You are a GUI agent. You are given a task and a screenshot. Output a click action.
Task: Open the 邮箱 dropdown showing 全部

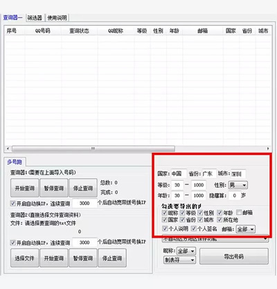[x=246, y=229]
